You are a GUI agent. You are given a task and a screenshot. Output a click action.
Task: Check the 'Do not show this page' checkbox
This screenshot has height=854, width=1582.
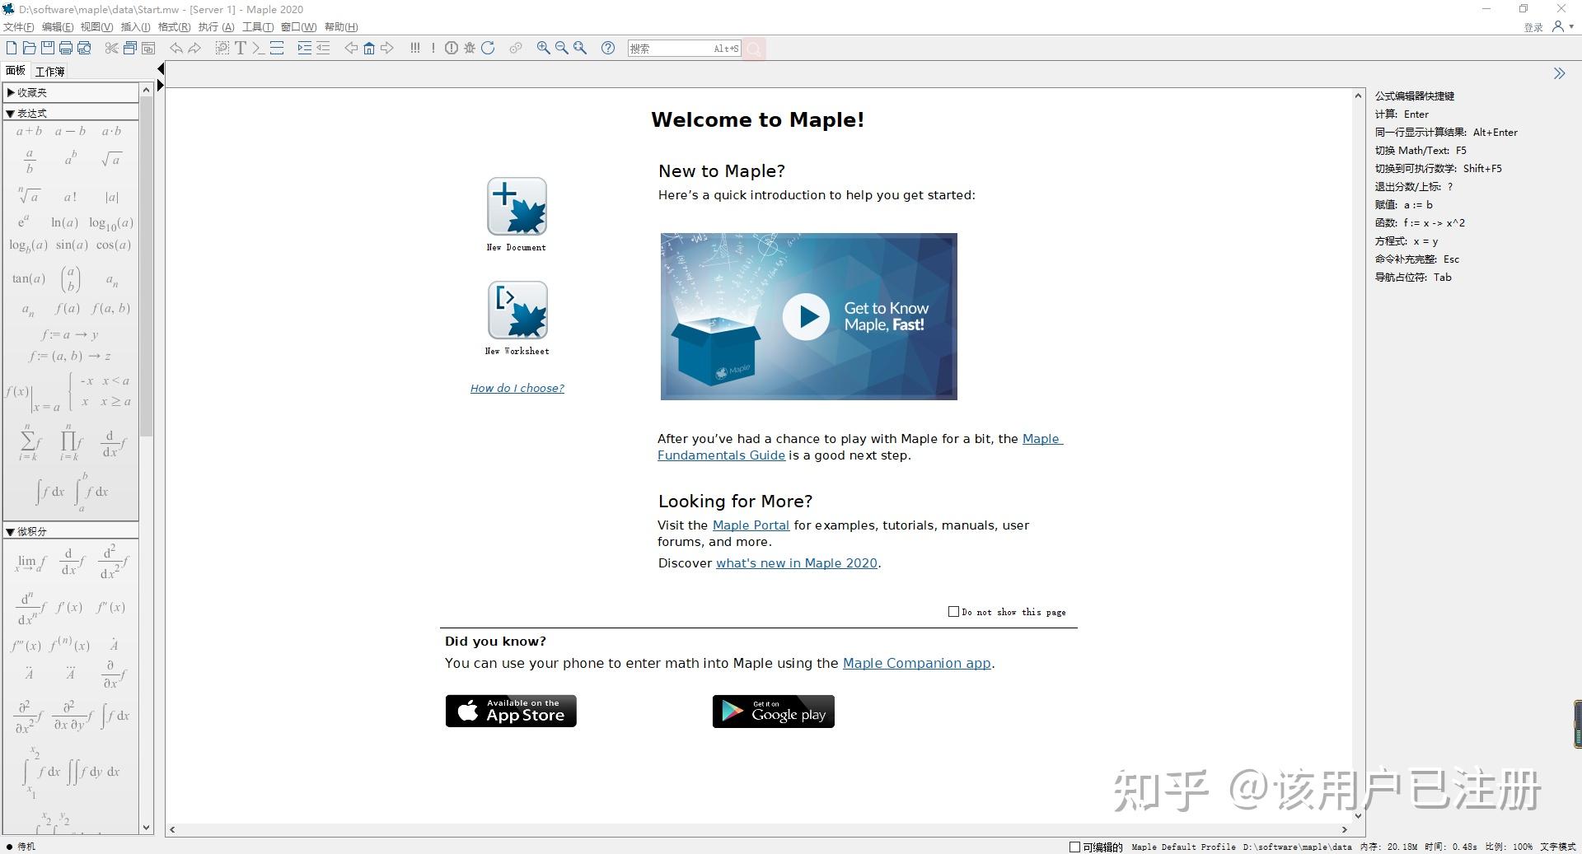point(953,611)
